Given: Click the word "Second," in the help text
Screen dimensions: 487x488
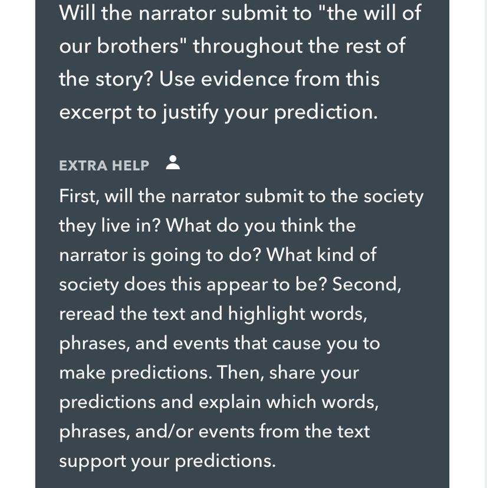Looking at the screenshot, I should pos(367,285).
